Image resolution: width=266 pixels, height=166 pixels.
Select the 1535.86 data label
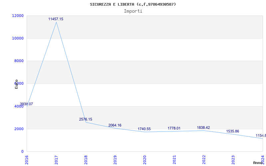pyautogui.click(x=232, y=131)
